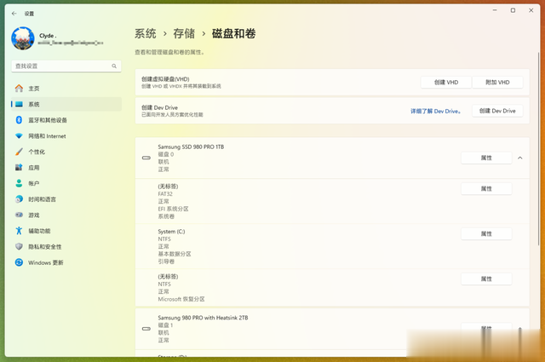Click 存储 in the breadcrumb
Screen dimensions: 545x362
tap(184, 34)
